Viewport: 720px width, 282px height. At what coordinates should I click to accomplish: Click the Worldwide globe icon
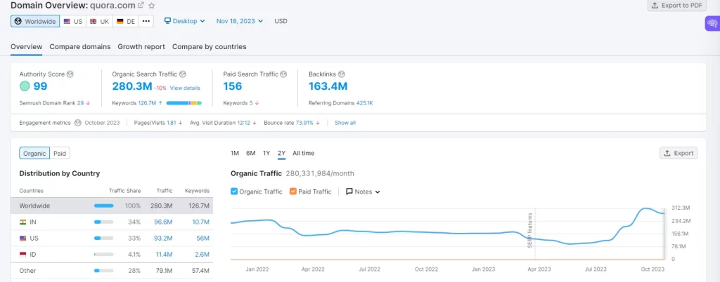click(18, 21)
